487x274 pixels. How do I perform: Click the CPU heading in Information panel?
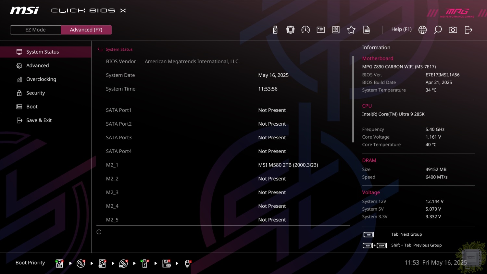tap(367, 106)
